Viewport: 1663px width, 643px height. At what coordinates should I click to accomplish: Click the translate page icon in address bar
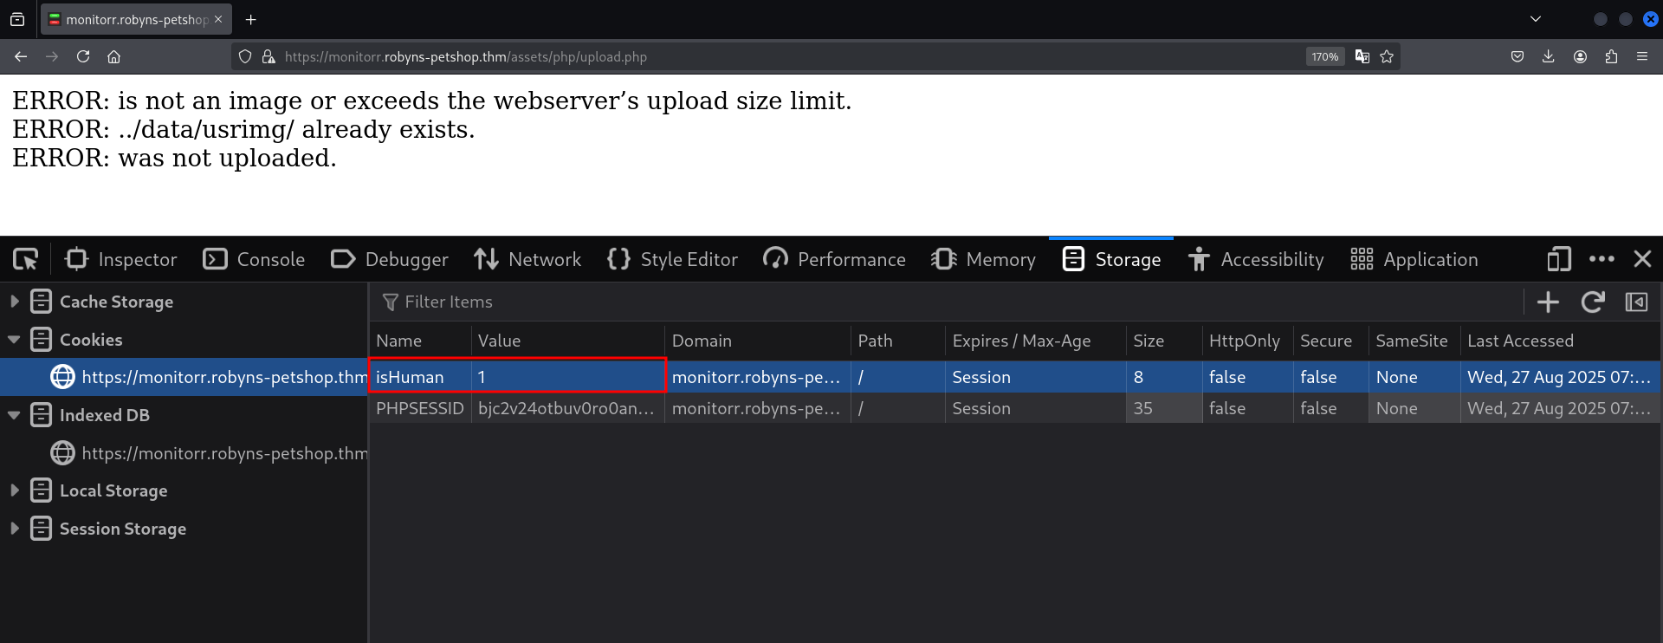coord(1362,56)
